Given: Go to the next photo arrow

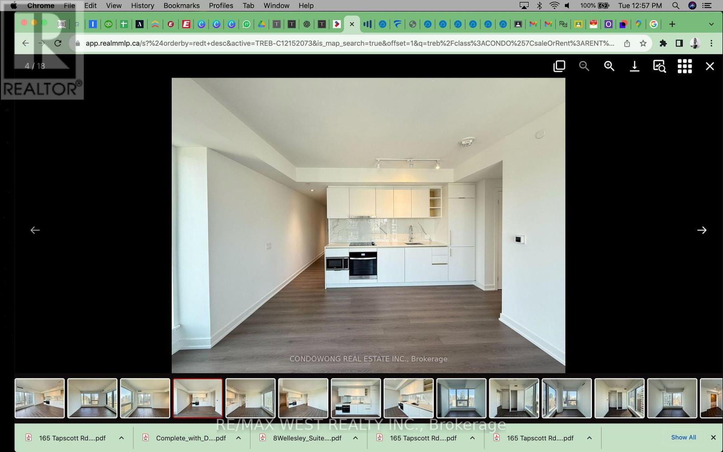Looking at the screenshot, I should [x=701, y=230].
